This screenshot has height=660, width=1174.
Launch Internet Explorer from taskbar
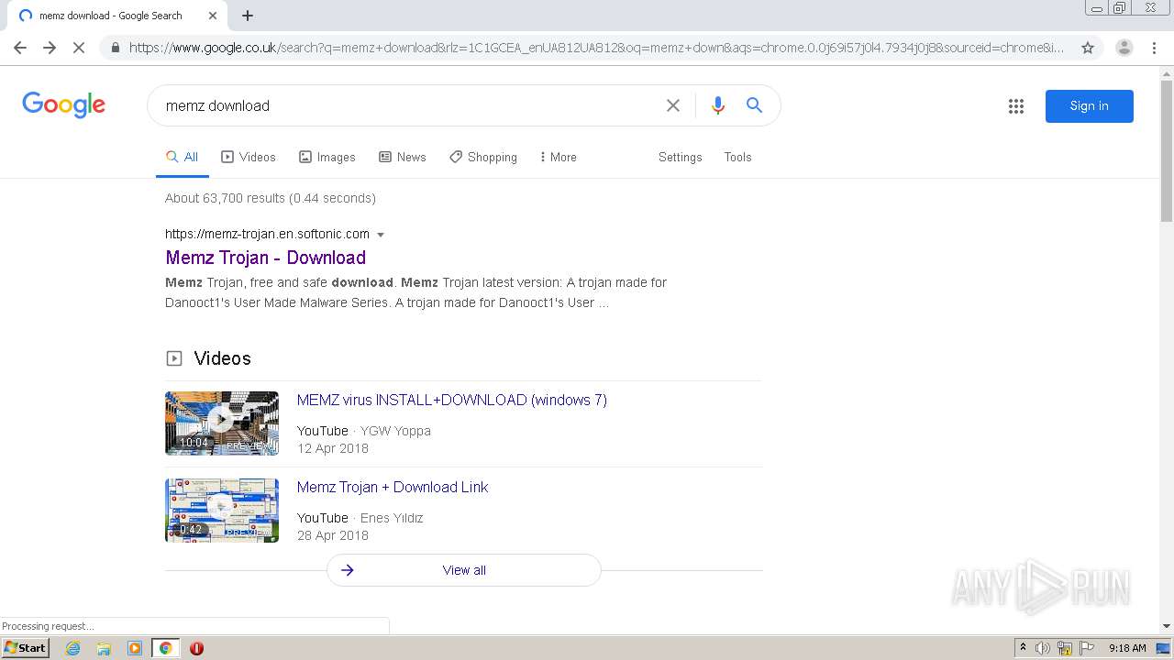pos(73,648)
